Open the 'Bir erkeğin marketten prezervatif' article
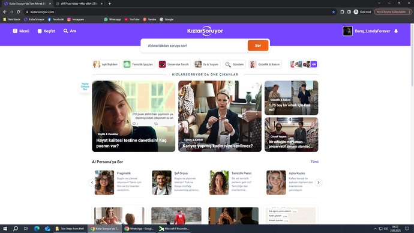Screen dimensions: 414x233 (291, 135)
